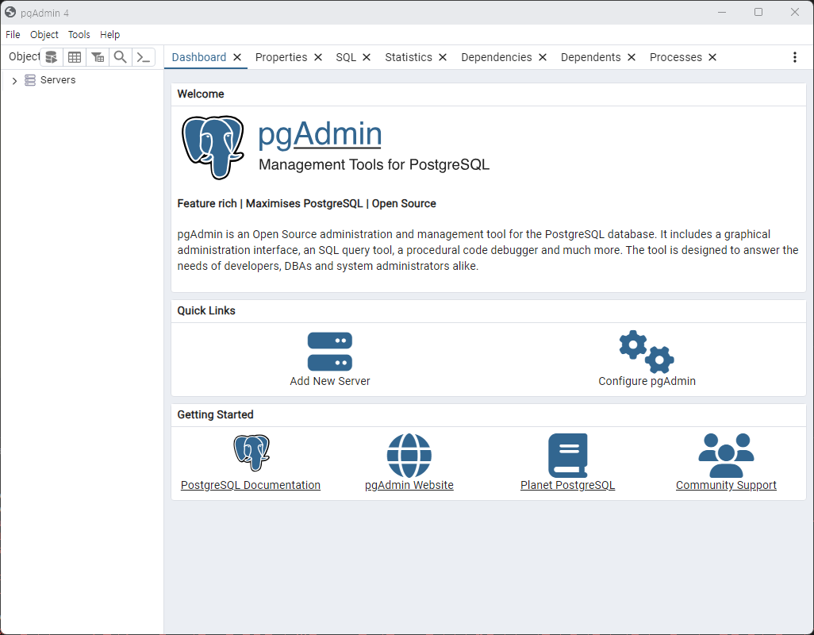Click the Management Tools for PostgreSQL subtitle
This screenshot has width=814, height=635.
pyautogui.click(x=374, y=164)
